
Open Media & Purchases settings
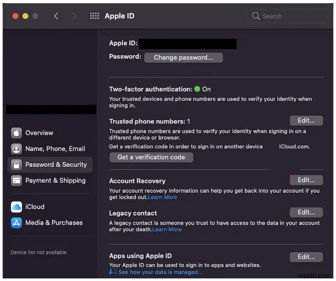click(50, 223)
